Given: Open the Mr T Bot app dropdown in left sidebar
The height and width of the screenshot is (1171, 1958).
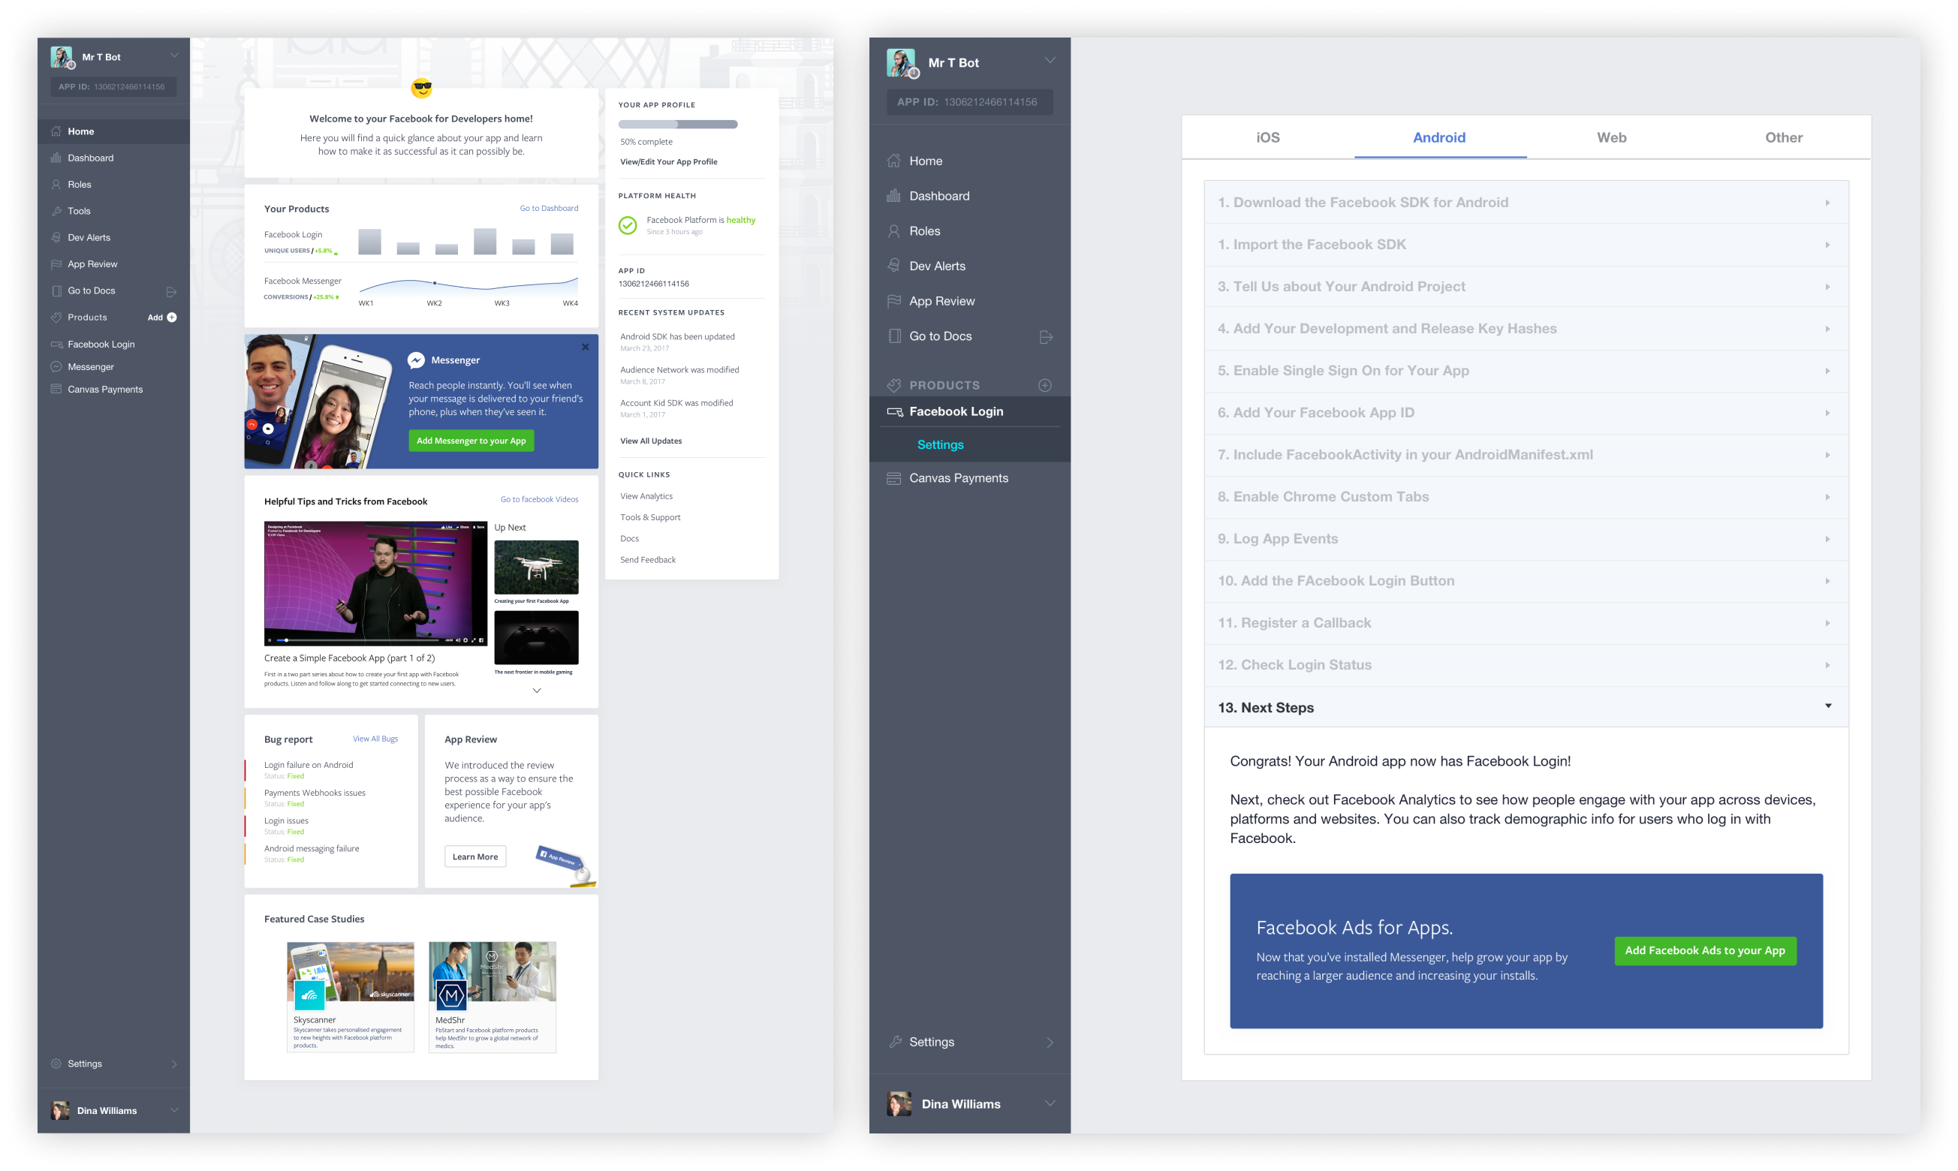Looking at the screenshot, I should pos(174,56).
